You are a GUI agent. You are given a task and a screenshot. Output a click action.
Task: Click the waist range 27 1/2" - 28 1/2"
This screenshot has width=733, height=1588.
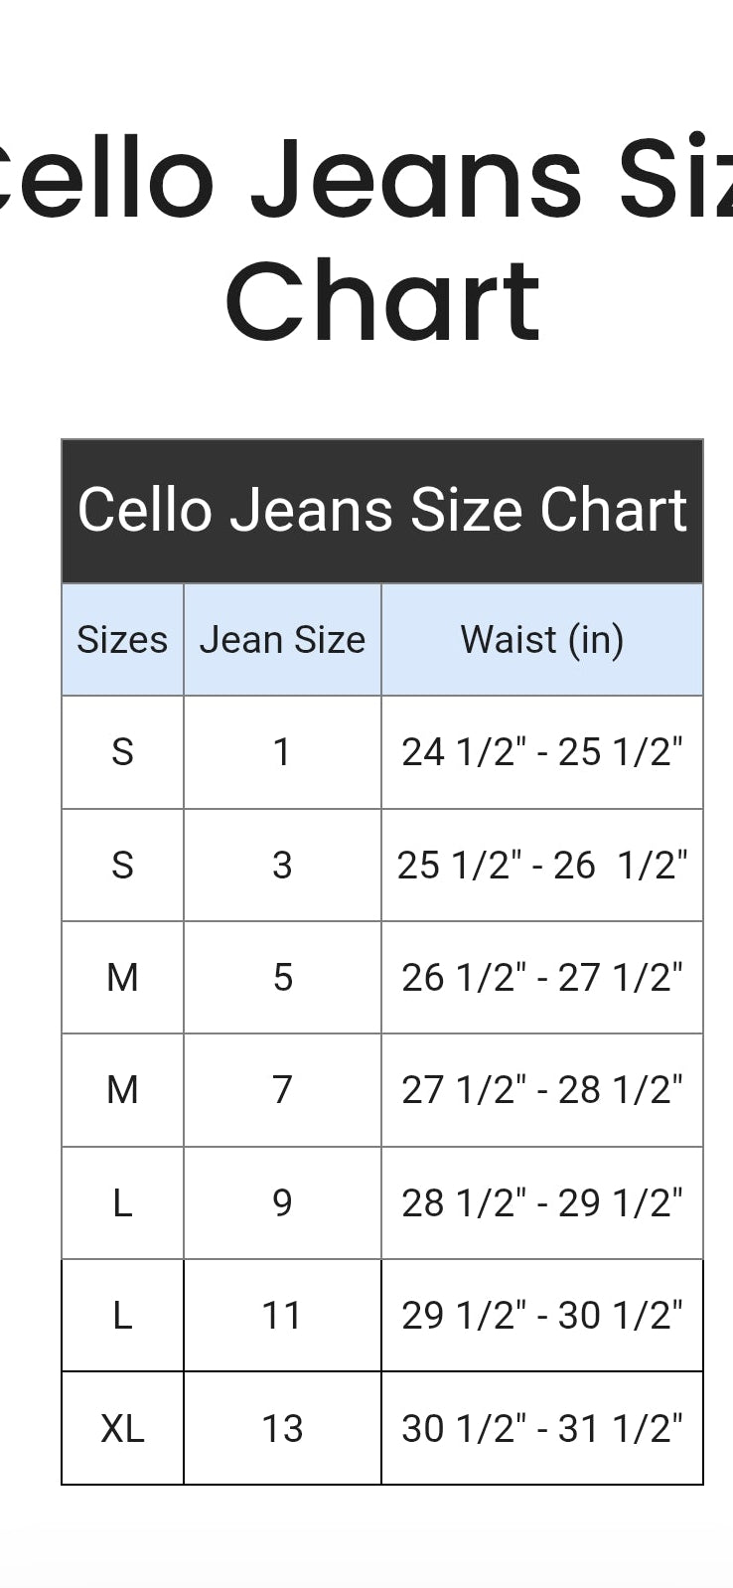click(x=542, y=1090)
